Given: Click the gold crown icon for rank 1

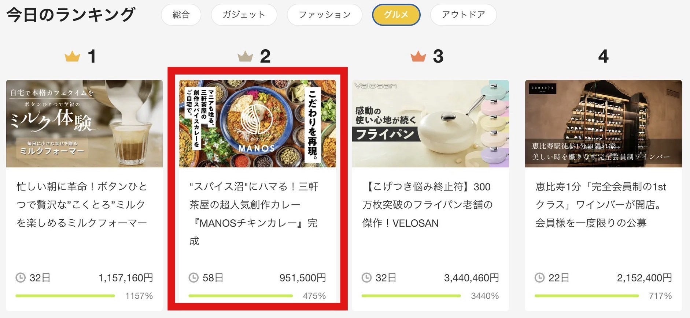Looking at the screenshot, I should pos(72,57).
